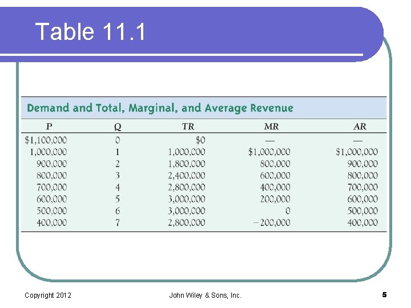Select the MR value "600,000"
Viewport: 411px width, 308px height.
point(275,176)
